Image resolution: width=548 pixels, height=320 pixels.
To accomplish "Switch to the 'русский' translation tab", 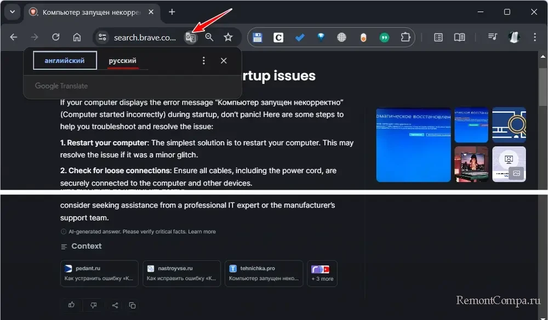I will pos(122,61).
